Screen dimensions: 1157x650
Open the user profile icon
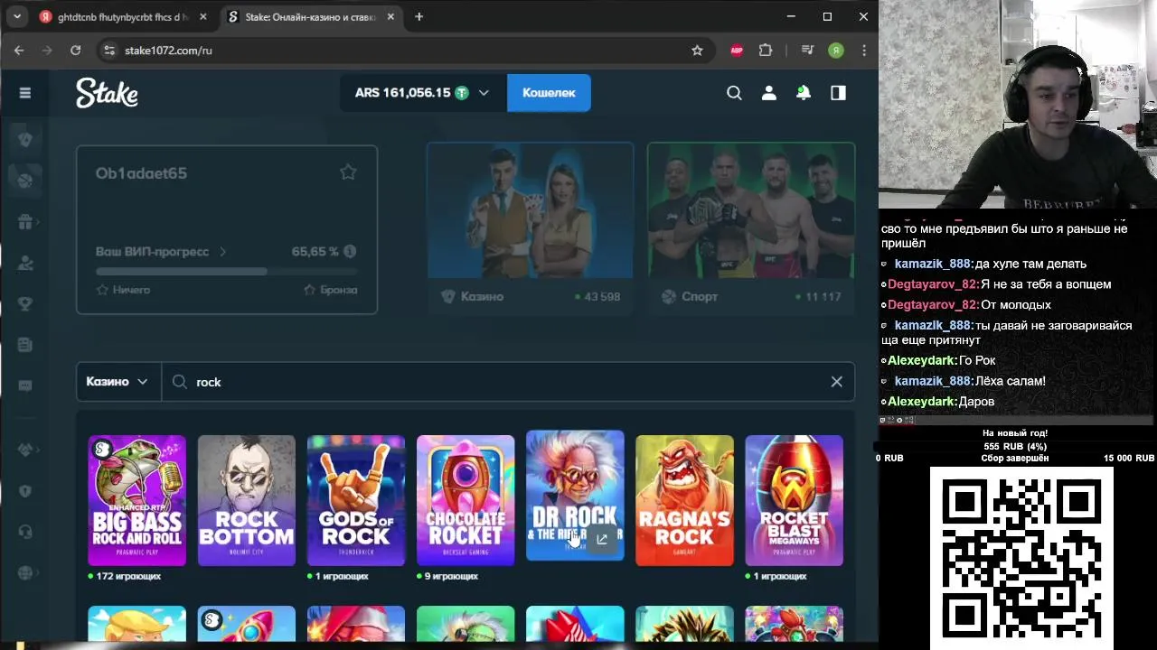[x=768, y=93]
